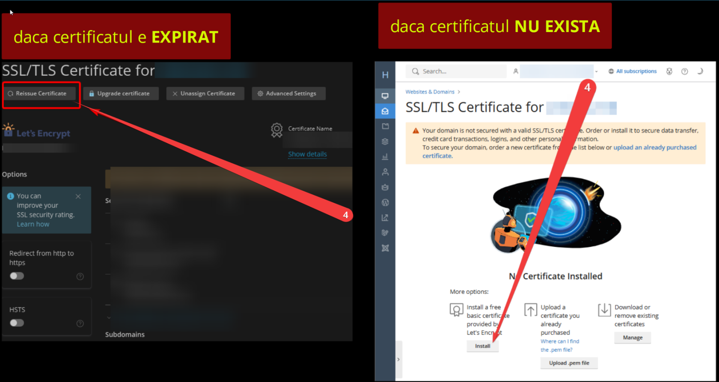This screenshot has width=719, height=382.
Task: Open the Joomla sidebar icon
Action: (x=385, y=248)
